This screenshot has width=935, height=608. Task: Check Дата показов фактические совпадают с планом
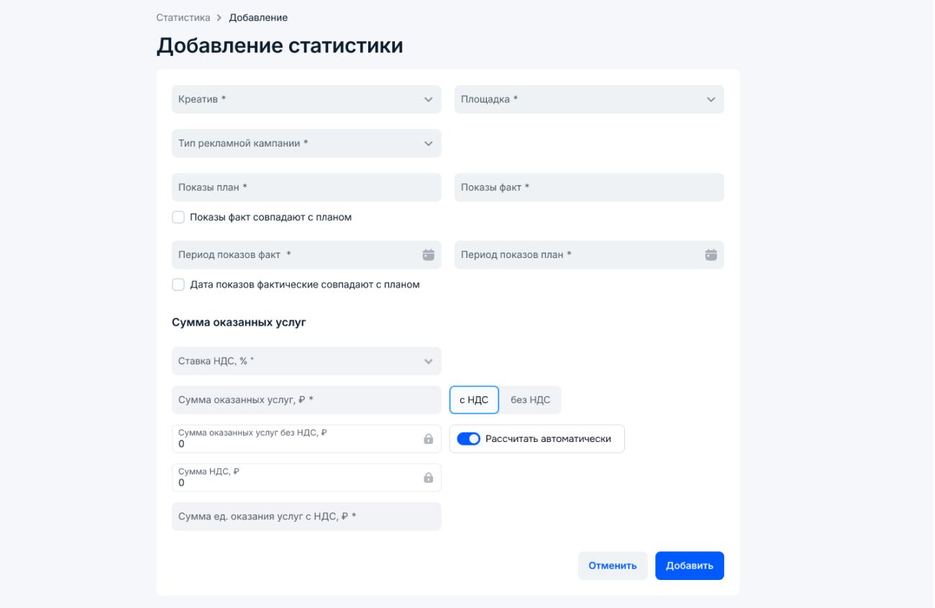pyautogui.click(x=178, y=285)
